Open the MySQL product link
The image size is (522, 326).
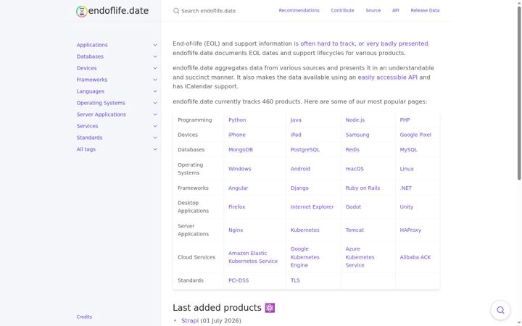coord(408,150)
